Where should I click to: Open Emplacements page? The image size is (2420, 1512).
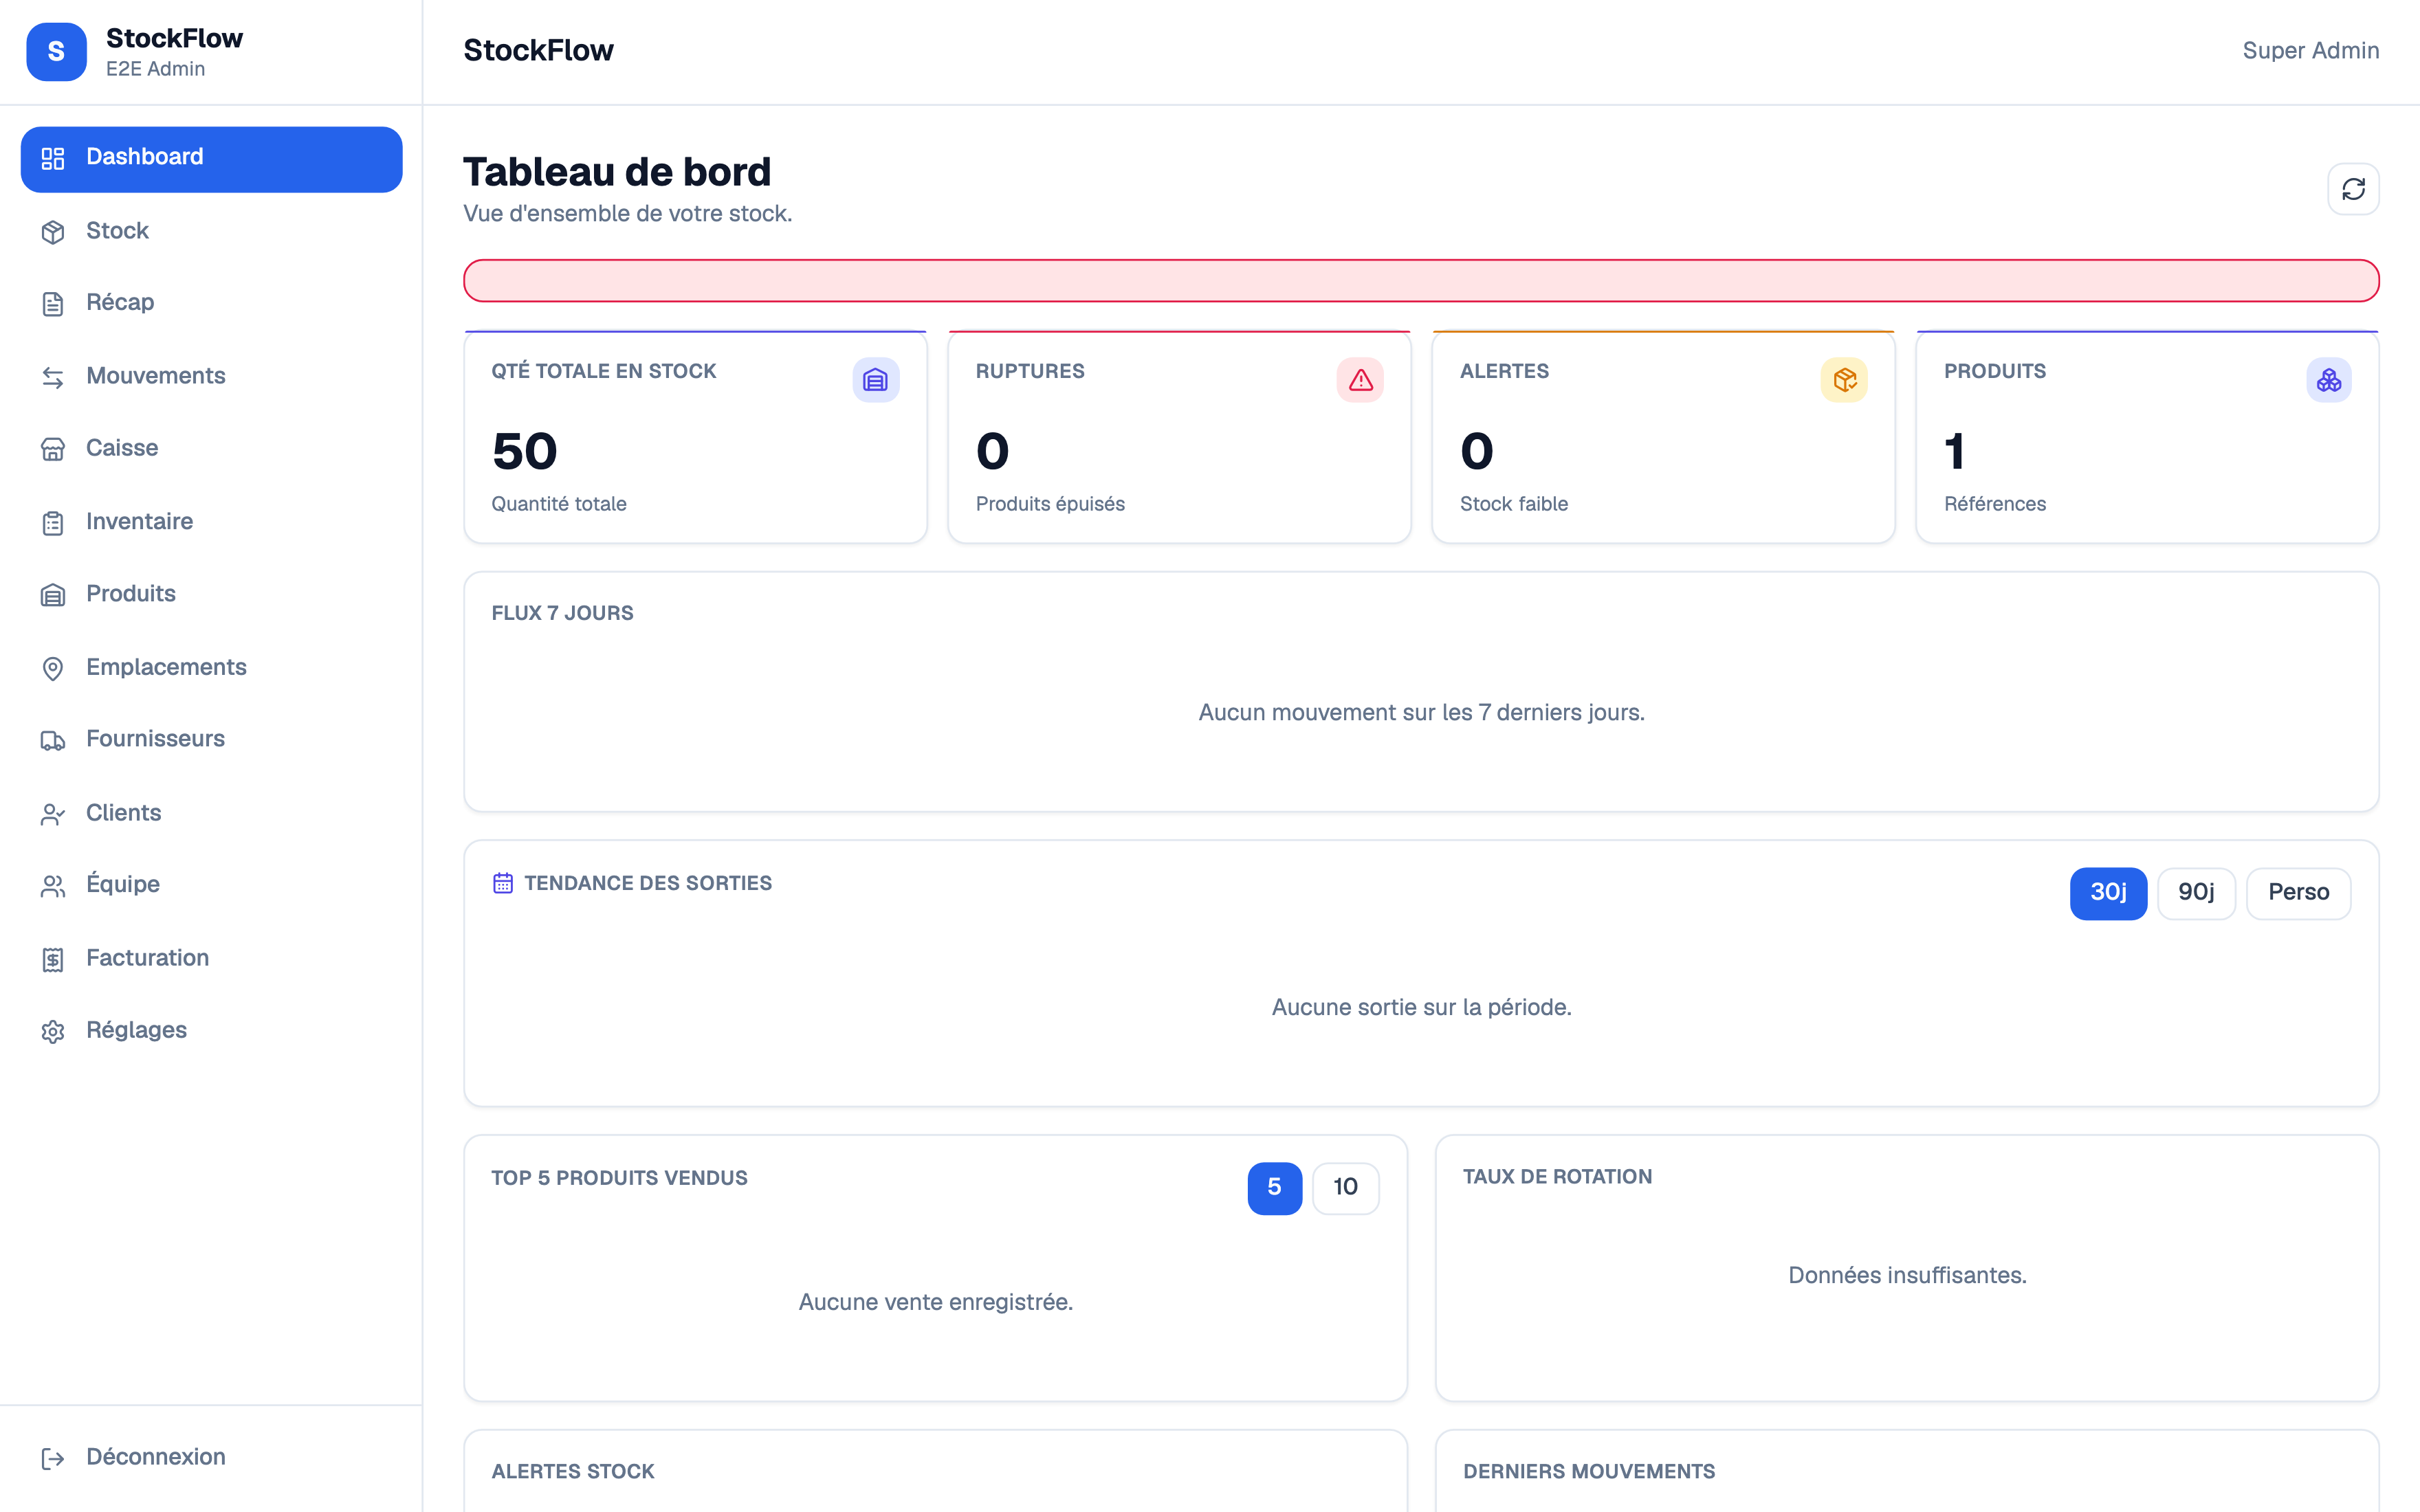tap(211, 667)
